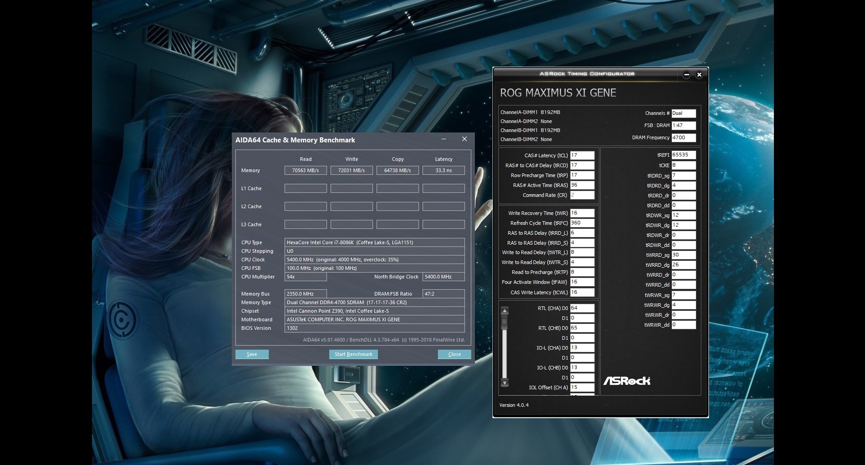865x465 pixels.
Task: Edit the IO-L (CHA) D0 field
Action: (x=582, y=348)
